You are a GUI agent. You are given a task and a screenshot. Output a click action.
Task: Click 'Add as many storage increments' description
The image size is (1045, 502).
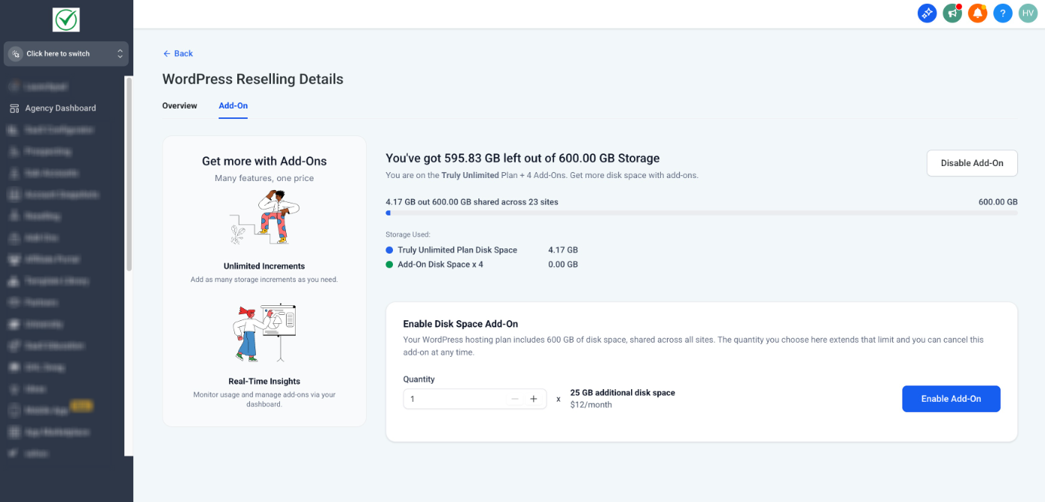point(264,280)
